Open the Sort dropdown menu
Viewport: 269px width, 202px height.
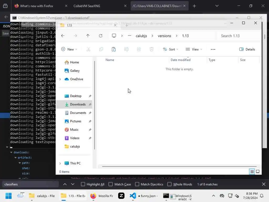pyautogui.click(x=170, y=49)
